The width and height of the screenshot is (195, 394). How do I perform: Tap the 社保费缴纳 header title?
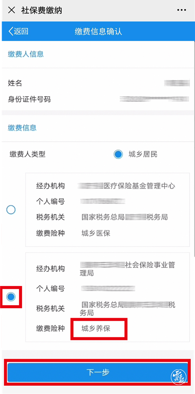coord(42,10)
